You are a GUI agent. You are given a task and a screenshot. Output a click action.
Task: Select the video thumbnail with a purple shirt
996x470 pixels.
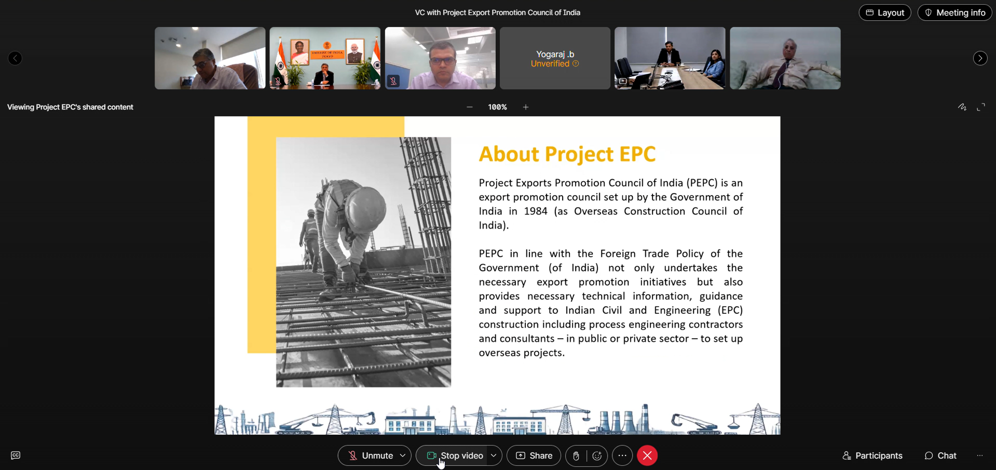coord(440,58)
